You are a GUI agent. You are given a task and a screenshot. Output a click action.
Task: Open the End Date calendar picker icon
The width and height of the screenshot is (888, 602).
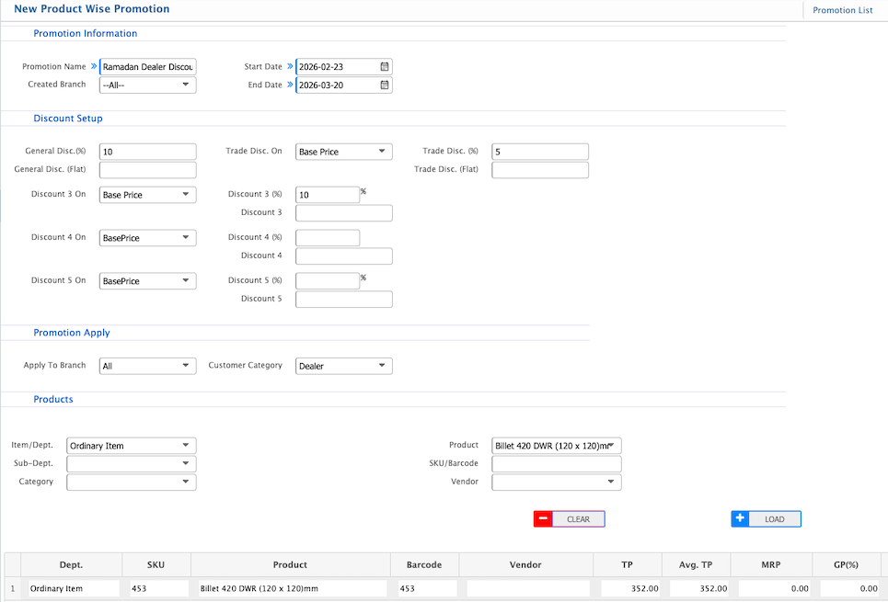(385, 85)
